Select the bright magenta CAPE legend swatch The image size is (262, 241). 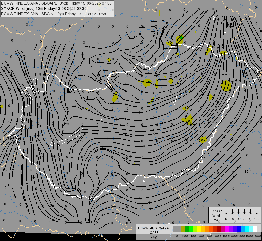(x=227, y=229)
